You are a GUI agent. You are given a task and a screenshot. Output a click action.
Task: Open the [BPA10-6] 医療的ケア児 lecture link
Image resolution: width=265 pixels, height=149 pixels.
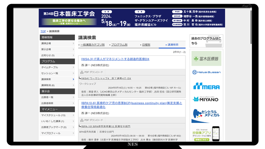(x=132, y=105)
